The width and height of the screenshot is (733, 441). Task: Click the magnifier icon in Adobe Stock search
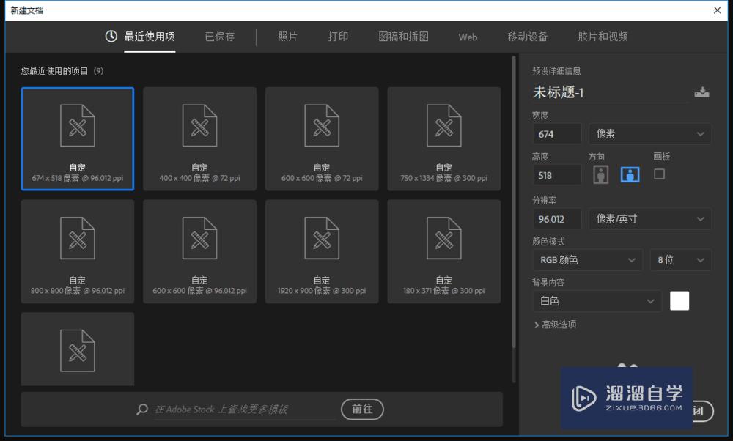coord(142,409)
